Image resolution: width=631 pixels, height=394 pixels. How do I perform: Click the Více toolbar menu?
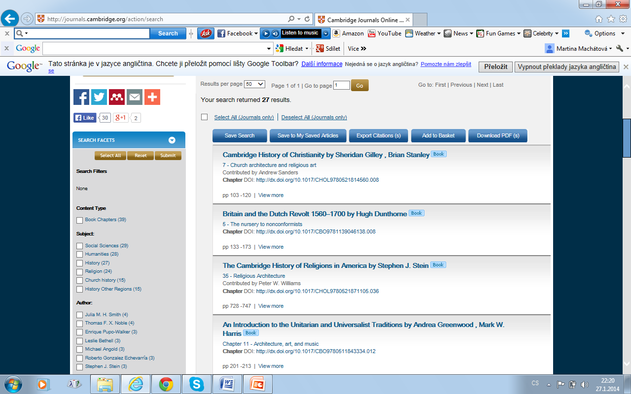(357, 48)
